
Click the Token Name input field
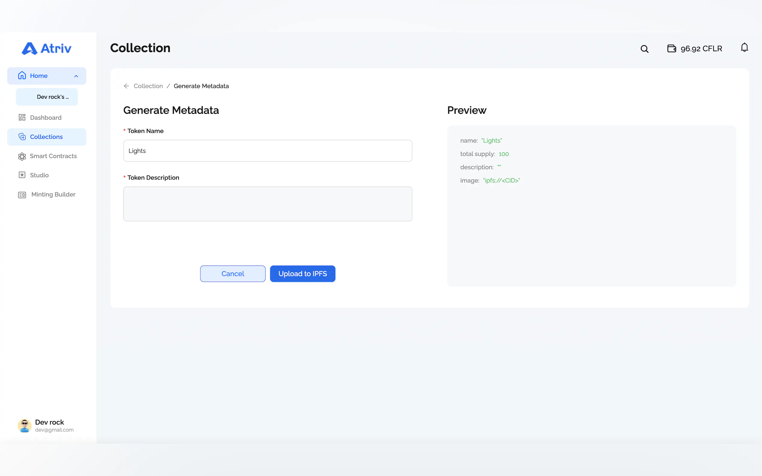[x=267, y=151]
